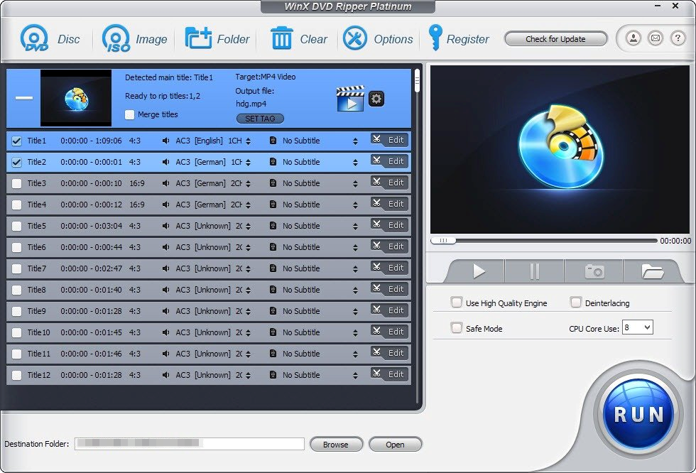Take a snapshot with camera icon
The image size is (696, 473).
tap(594, 271)
